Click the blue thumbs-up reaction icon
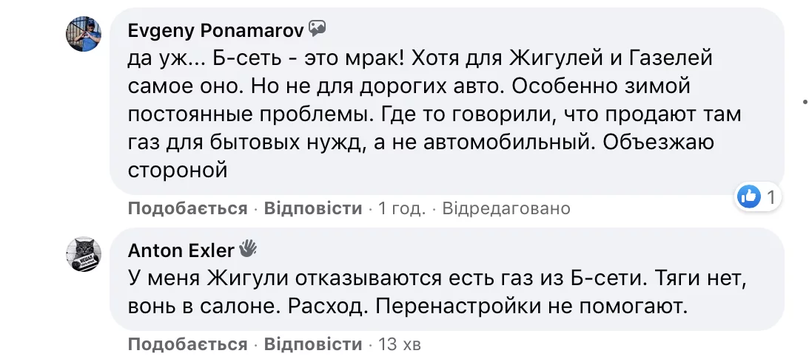Image resolution: width=809 pixels, height=359 pixels. (x=749, y=196)
